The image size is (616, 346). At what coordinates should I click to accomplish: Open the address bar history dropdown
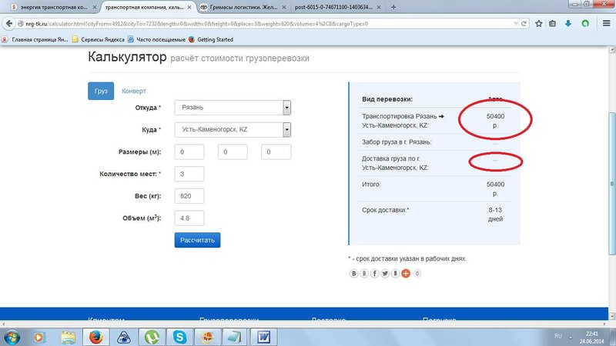[x=516, y=24]
